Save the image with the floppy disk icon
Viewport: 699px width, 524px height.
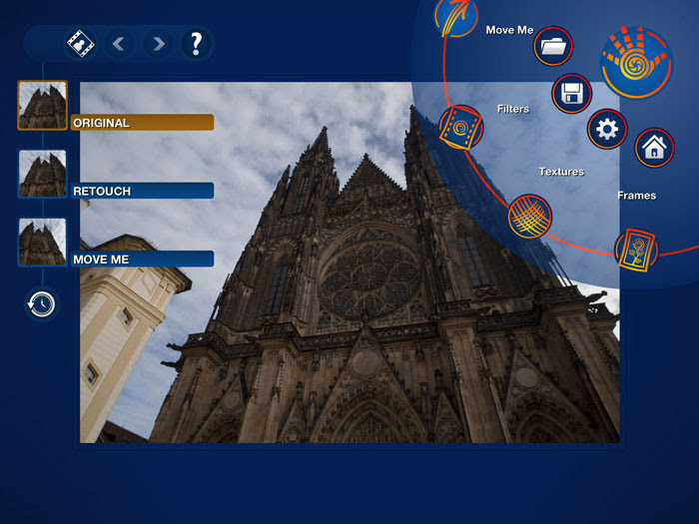(572, 94)
